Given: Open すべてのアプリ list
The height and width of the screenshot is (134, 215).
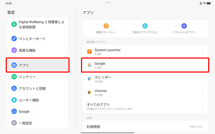Looking at the screenshot, I should click(145, 106).
